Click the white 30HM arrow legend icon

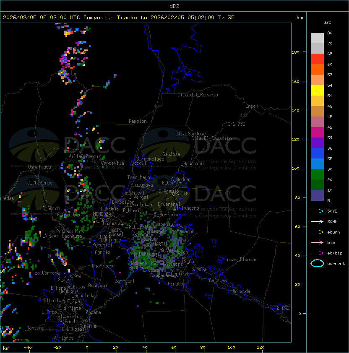[x=317, y=221]
